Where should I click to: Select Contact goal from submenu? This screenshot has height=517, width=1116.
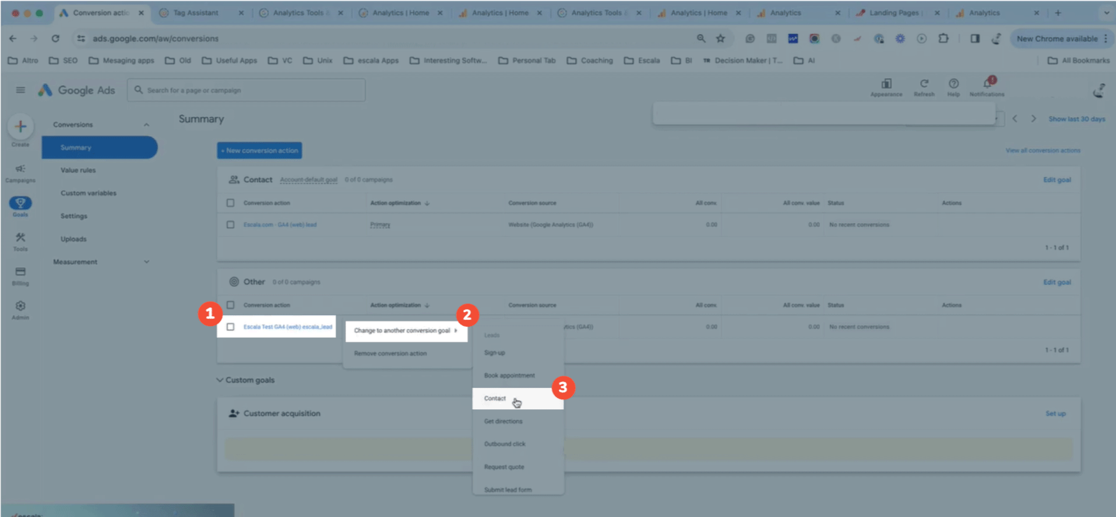click(x=517, y=398)
